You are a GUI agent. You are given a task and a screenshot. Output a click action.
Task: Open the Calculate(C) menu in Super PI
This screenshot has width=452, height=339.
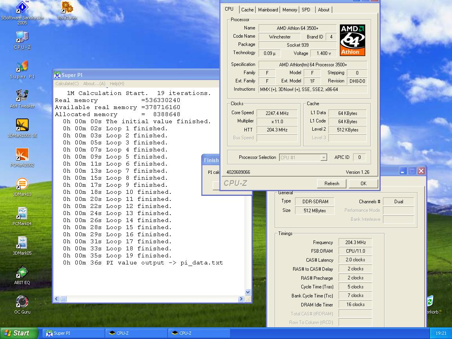pos(67,84)
